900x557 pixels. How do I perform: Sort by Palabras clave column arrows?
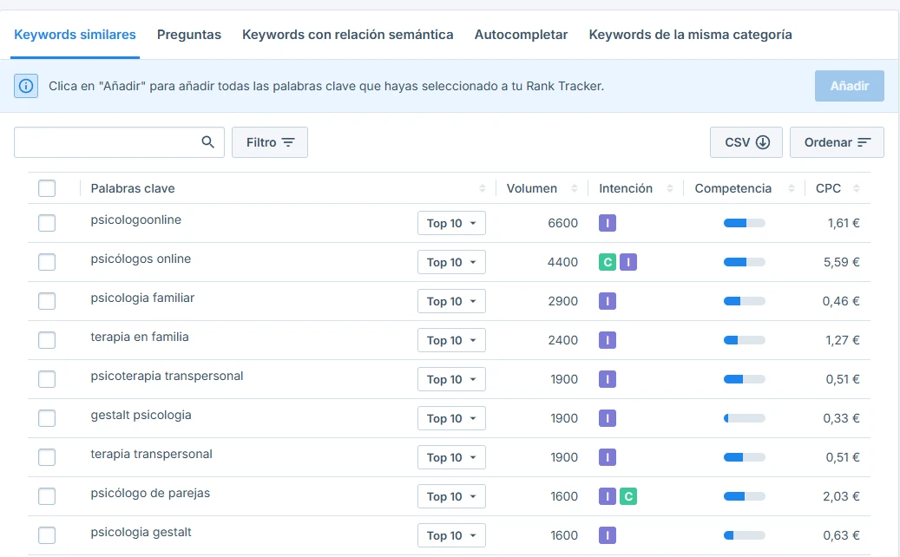(483, 188)
